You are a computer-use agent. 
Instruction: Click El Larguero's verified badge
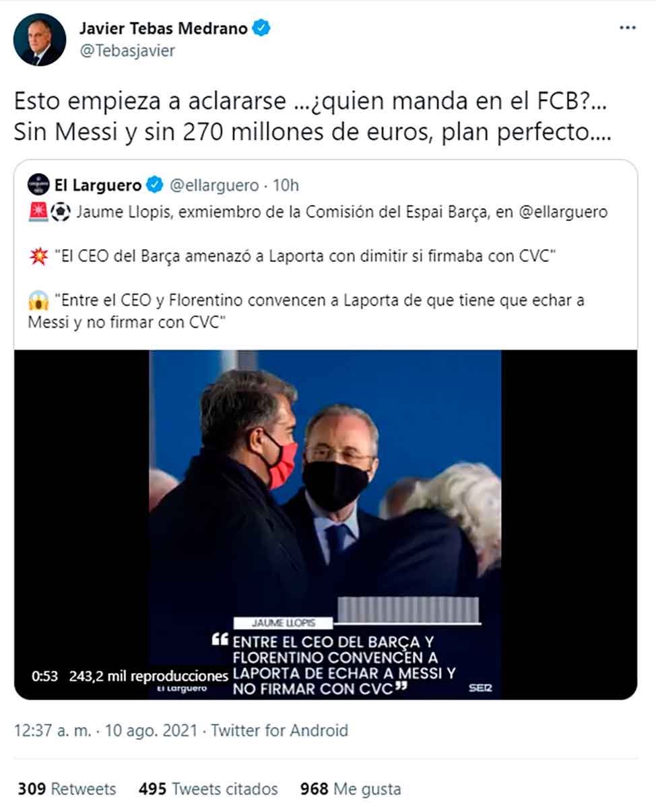pos(154,185)
